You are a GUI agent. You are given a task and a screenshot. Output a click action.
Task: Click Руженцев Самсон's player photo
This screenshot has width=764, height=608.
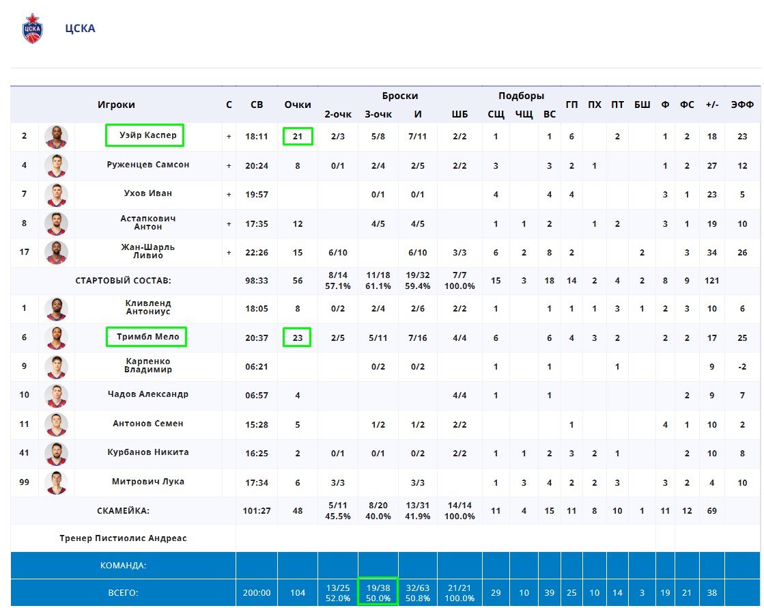pos(56,165)
